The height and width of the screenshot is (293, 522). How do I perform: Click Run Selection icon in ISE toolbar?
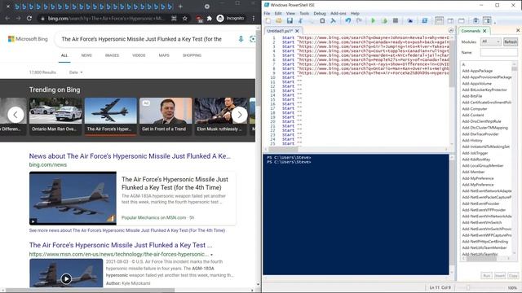pos(384,20)
